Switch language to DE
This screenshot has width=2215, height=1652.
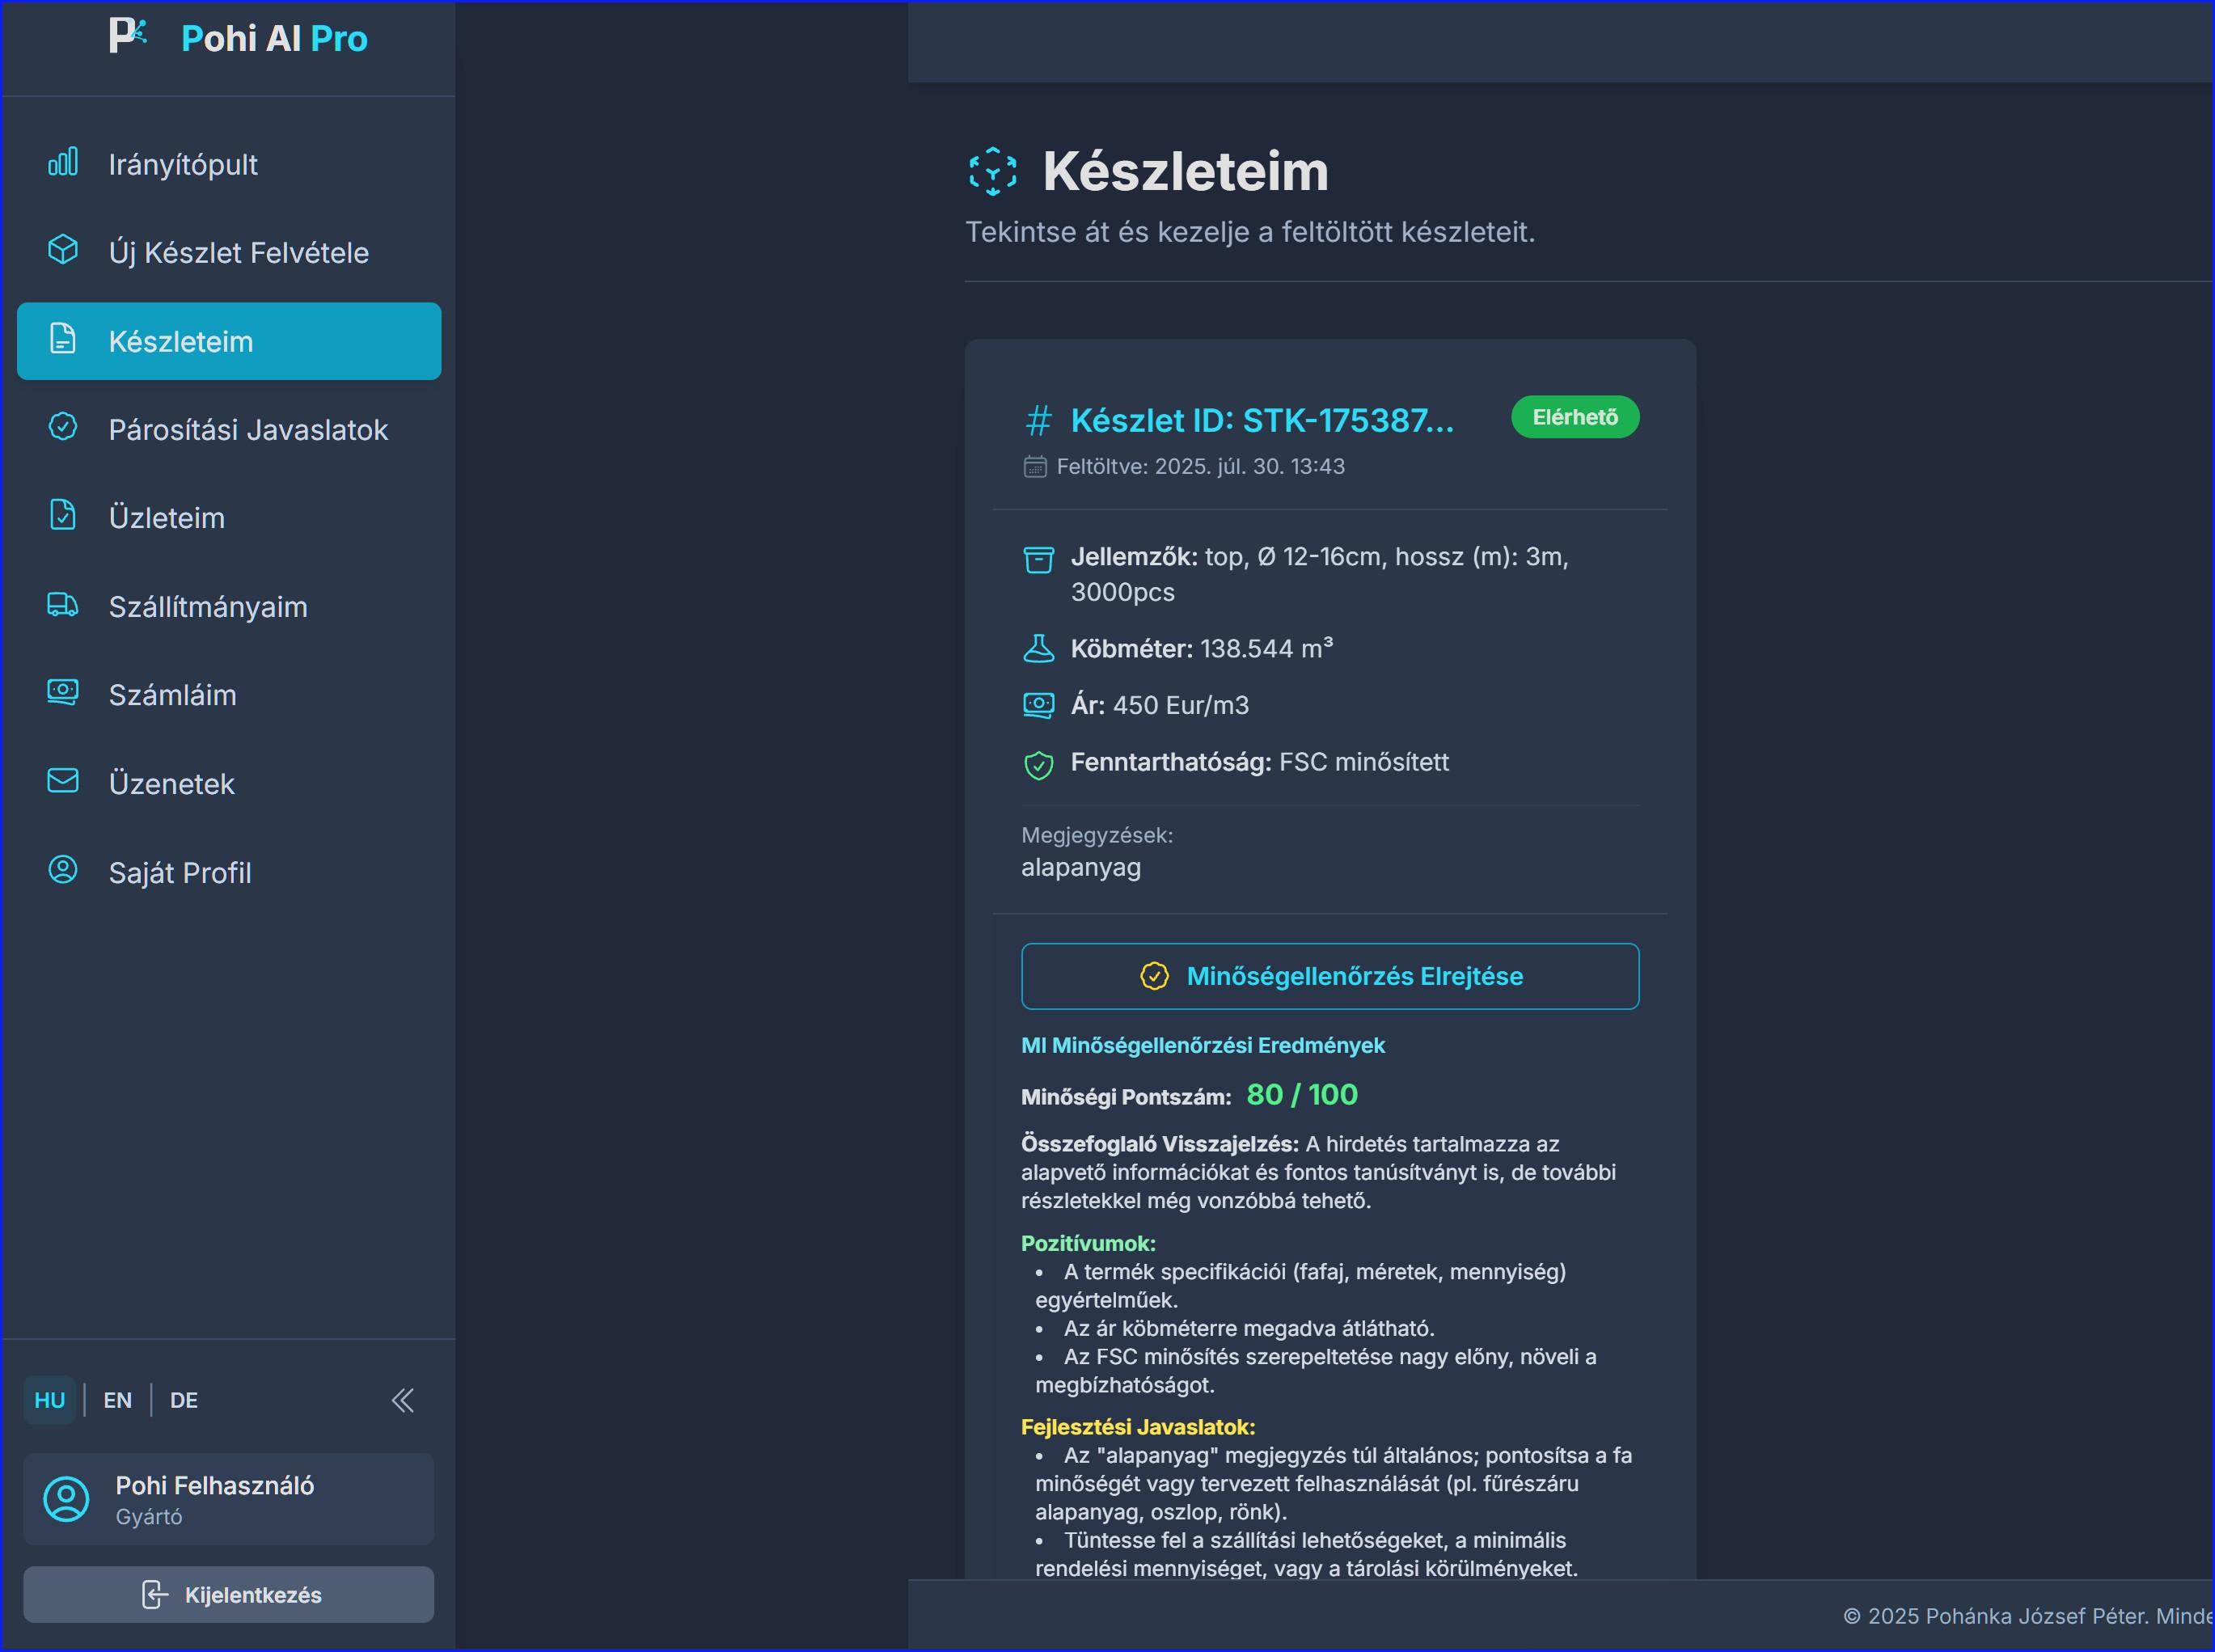tap(184, 1400)
